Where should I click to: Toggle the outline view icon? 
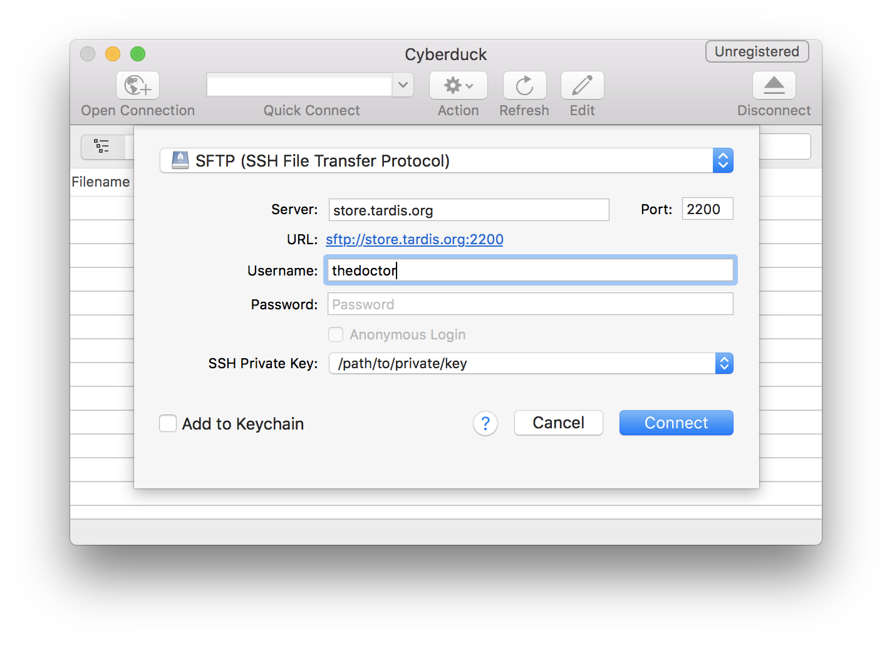[101, 147]
